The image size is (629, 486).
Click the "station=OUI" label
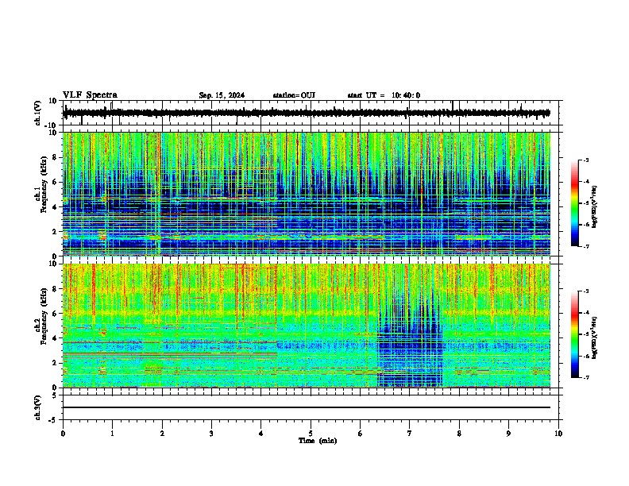pyautogui.click(x=294, y=95)
